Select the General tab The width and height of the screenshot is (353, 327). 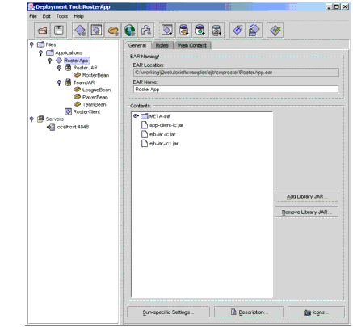(137, 45)
